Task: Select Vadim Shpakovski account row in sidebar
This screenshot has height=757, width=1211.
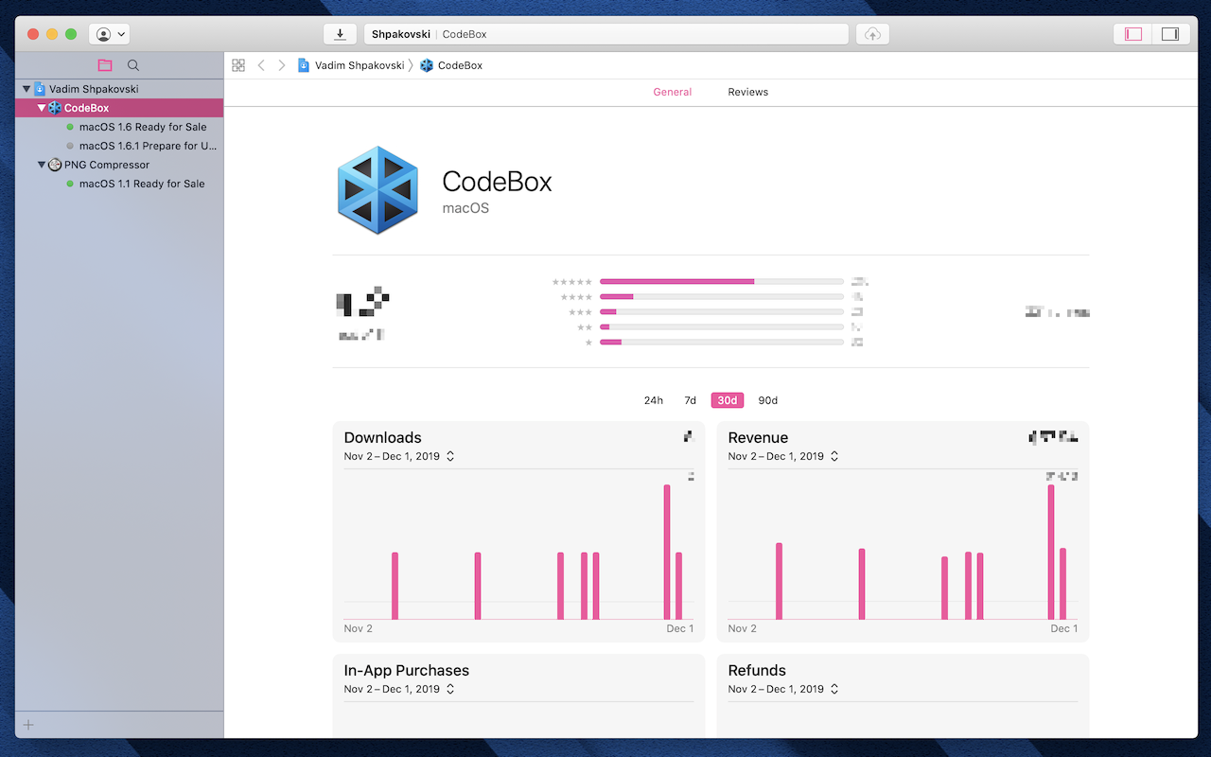Action: (x=119, y=89)
